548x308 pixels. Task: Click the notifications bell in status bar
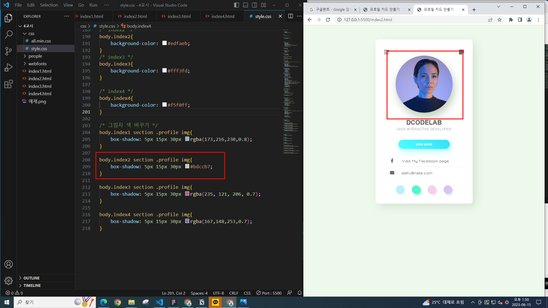click(x=299, y=293)
